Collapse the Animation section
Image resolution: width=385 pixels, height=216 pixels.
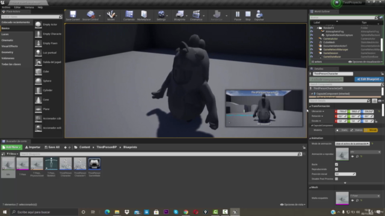click(x=310, y=139)
